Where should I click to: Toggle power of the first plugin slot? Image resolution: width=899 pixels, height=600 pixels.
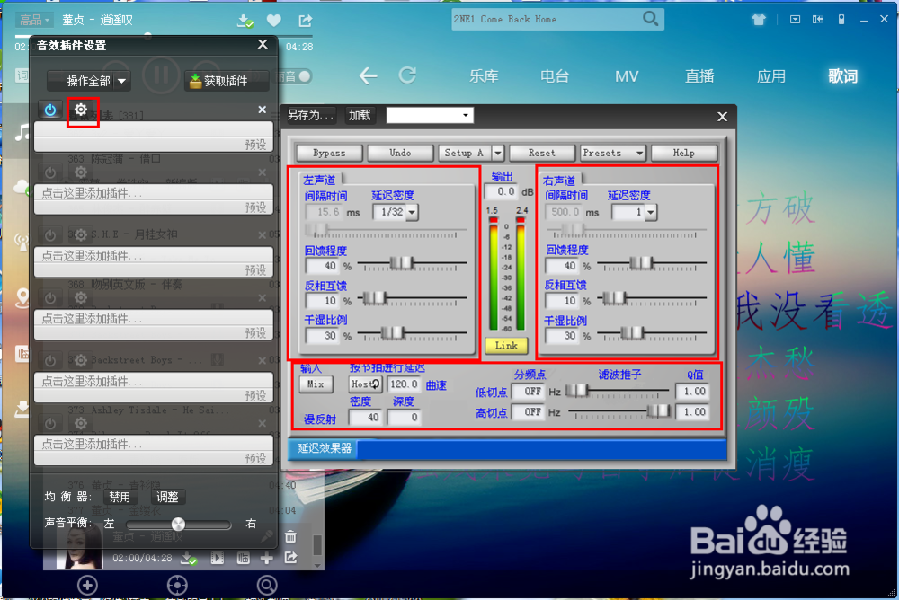tap(50, 110)
